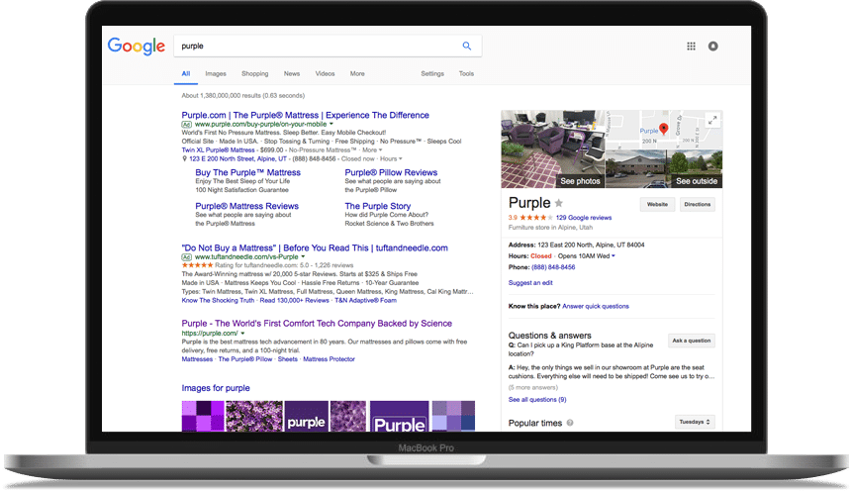Open the Purple - World's First Comfort Tech result
This screenshot has width=851, height=491.
(317, 323)
